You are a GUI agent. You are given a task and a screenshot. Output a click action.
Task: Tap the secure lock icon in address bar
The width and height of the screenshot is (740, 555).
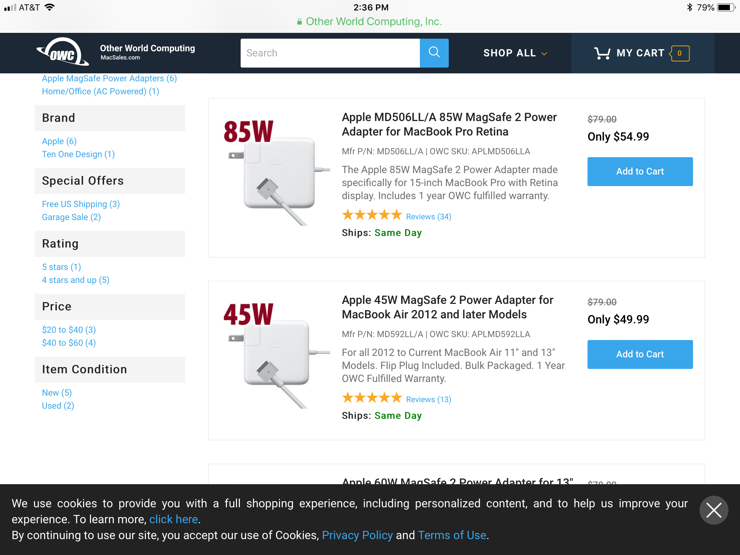(x=300, y=22)
